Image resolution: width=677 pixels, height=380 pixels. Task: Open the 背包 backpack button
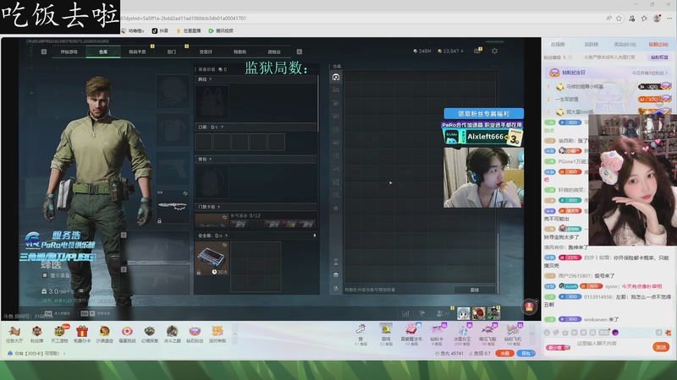pyautogui.click(x=526, y=353)
